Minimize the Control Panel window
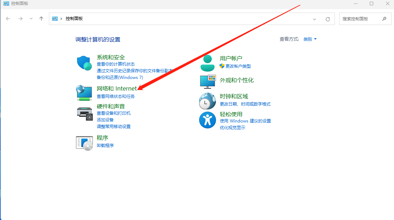This screenshot has width=394, height=220. coord(356,4)
